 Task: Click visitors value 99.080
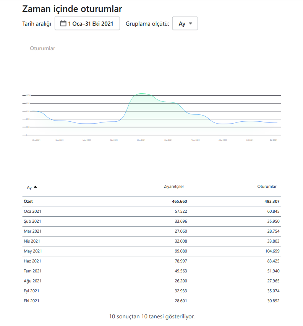(181, 251)
